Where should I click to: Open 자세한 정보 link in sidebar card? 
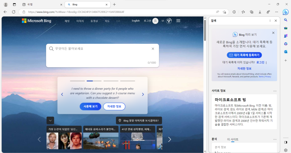click(x=244, y=68)
